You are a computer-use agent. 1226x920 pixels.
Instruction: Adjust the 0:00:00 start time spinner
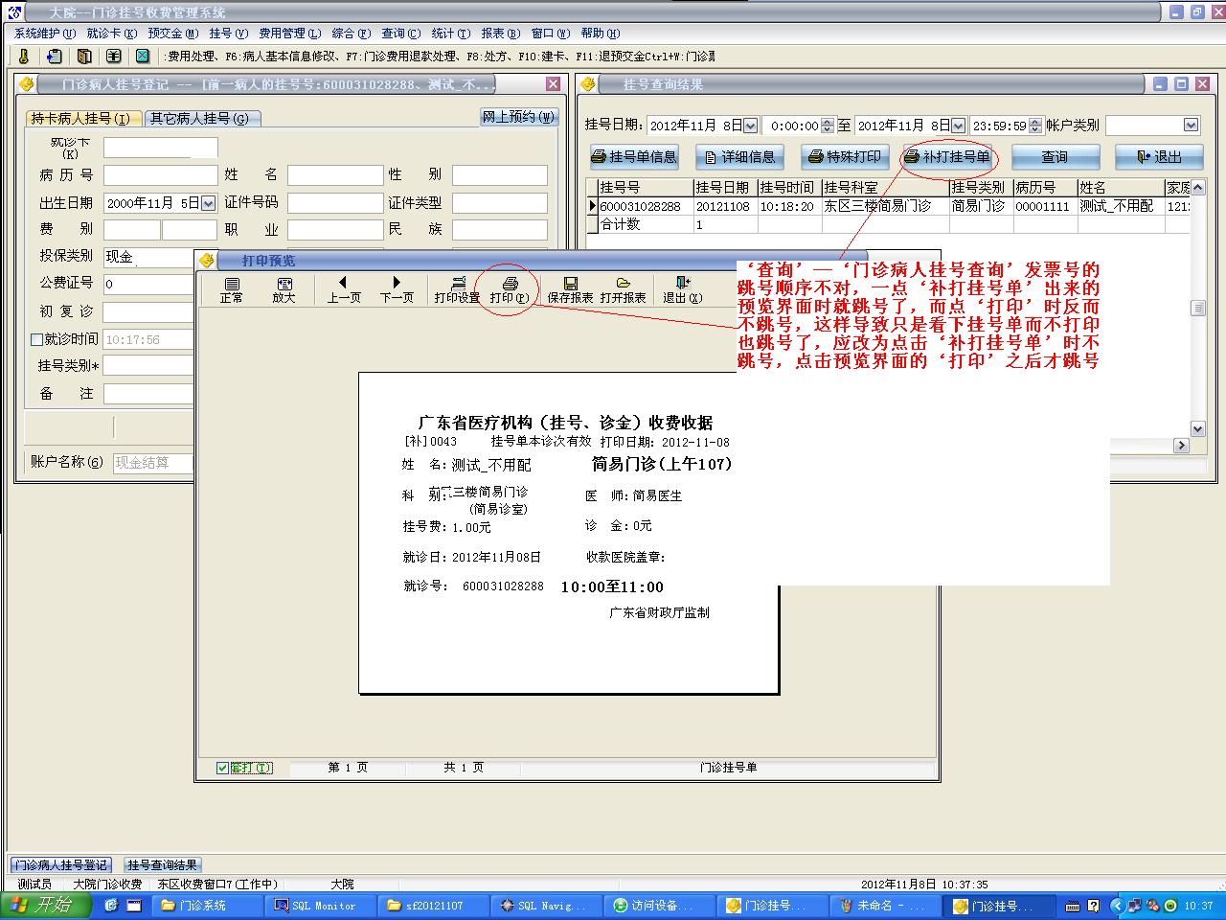[x=829, y=126]
